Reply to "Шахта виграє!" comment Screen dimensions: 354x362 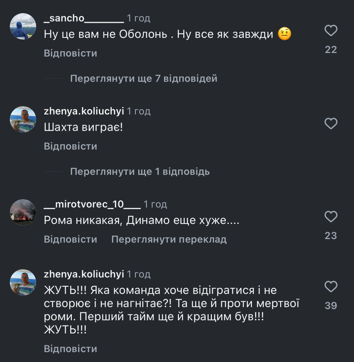70,146
